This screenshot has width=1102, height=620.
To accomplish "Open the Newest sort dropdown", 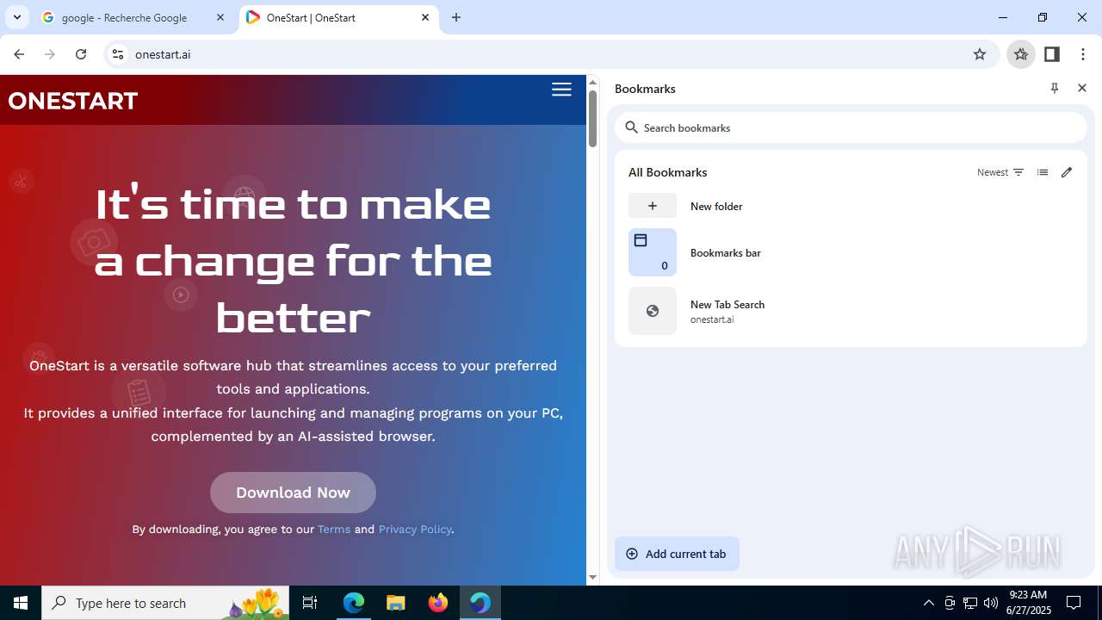I will pos(1000,172).
